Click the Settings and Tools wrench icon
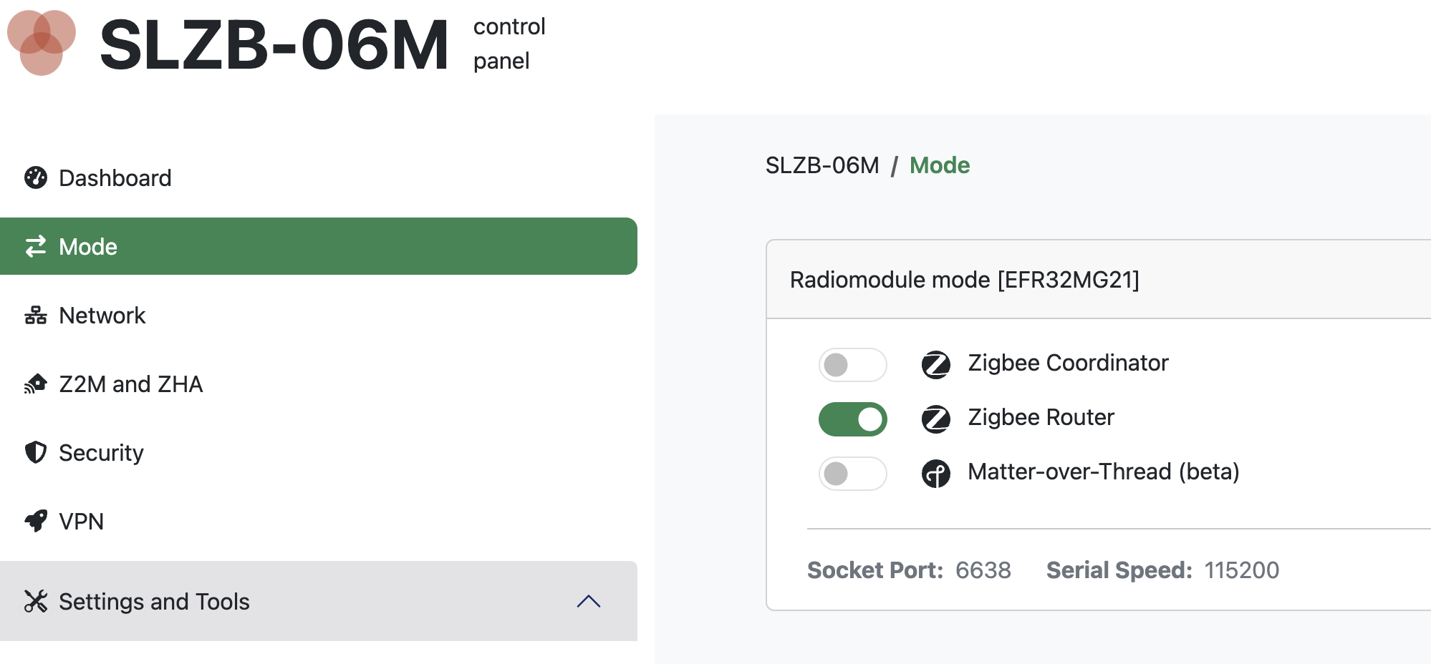This screenshot has height=664, width=1431. tap(35, 601)
